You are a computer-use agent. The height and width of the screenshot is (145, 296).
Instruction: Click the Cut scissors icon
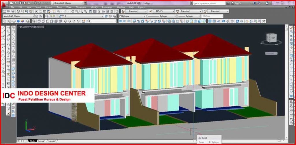pos(36,11)
